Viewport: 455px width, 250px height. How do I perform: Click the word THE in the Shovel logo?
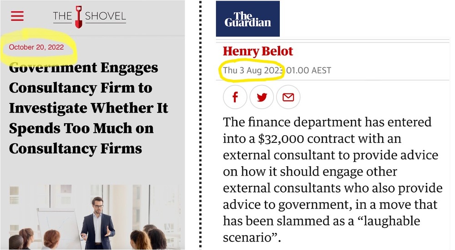pos(62,17)
